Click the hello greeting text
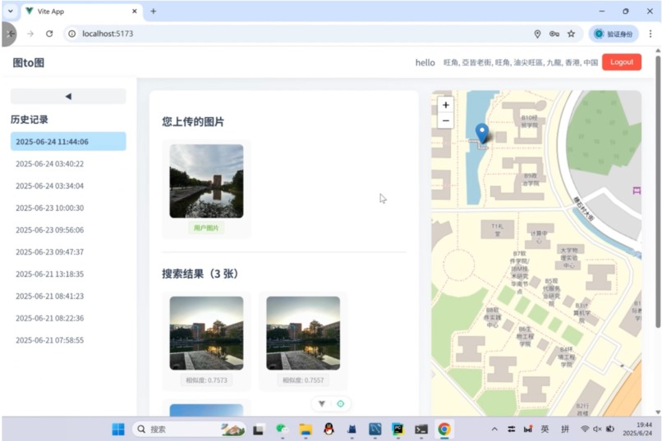 click(425, 63)
